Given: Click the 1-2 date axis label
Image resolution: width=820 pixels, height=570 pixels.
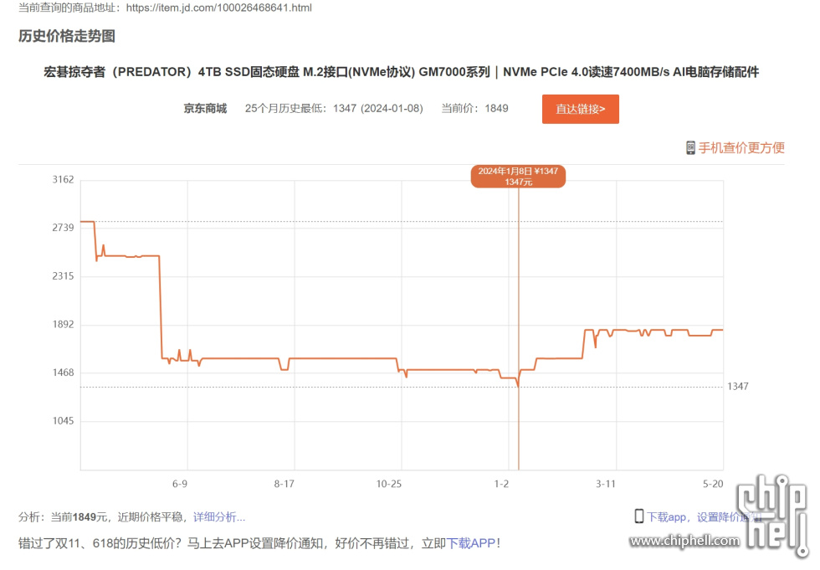Looking at the screenshot, I should click(x=501, y=484).
